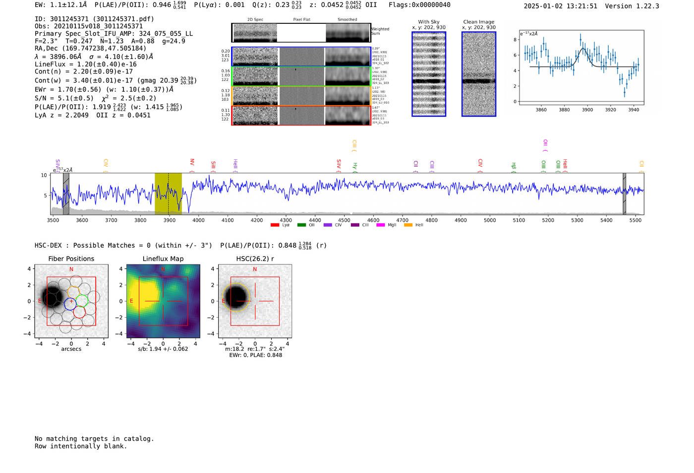
Task: Click the S/N = 5.1(±0.5) value
Action: point(64,98)
